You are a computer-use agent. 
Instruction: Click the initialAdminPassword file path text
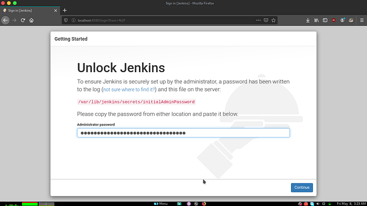pyautogui.click(x=136, y=102)
